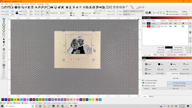
Task: Open Device Settings wrench icon
Action: [x=62, y=7]
